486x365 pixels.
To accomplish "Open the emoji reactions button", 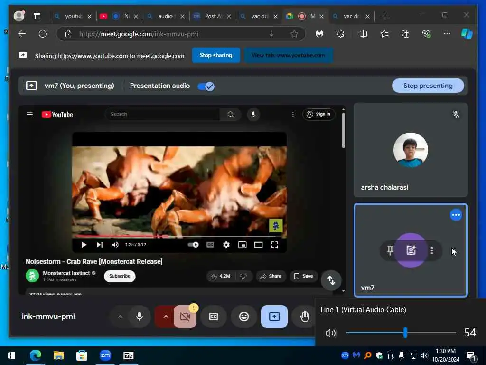I will [244, 317].
